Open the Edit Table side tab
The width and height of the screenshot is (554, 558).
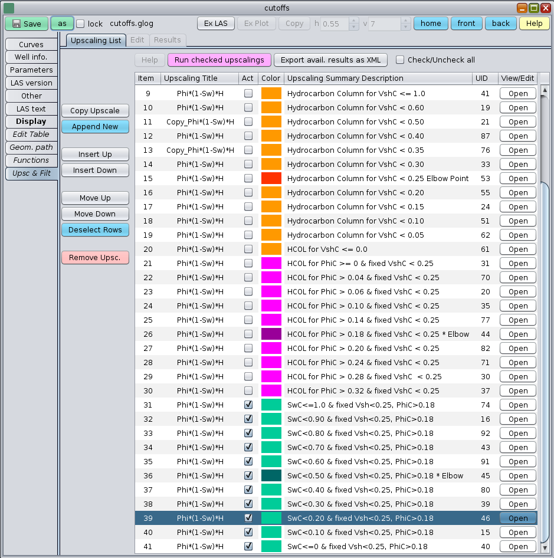(x=31, y=134)
